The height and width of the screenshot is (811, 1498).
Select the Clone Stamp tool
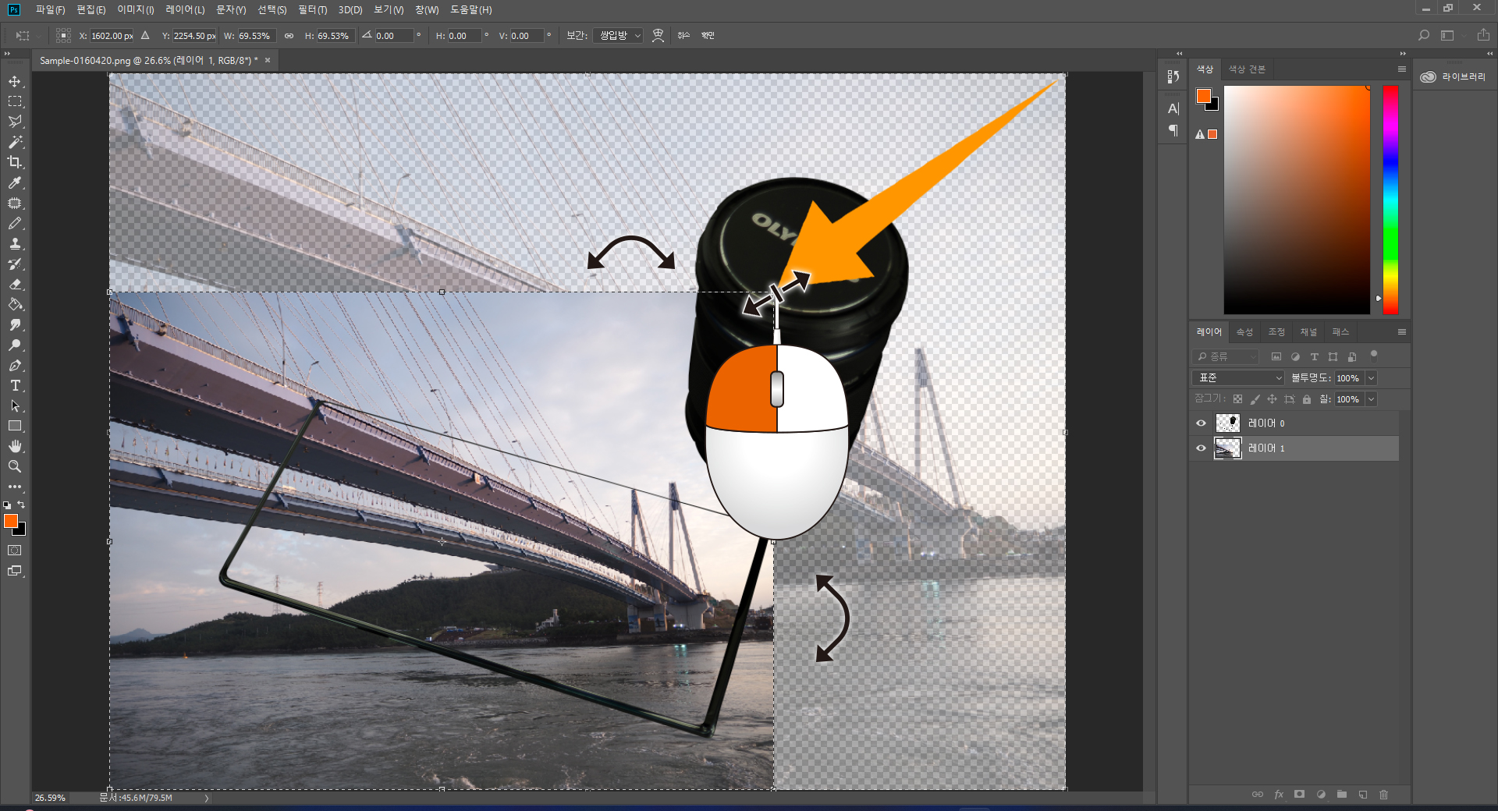[x=15, y=243]
